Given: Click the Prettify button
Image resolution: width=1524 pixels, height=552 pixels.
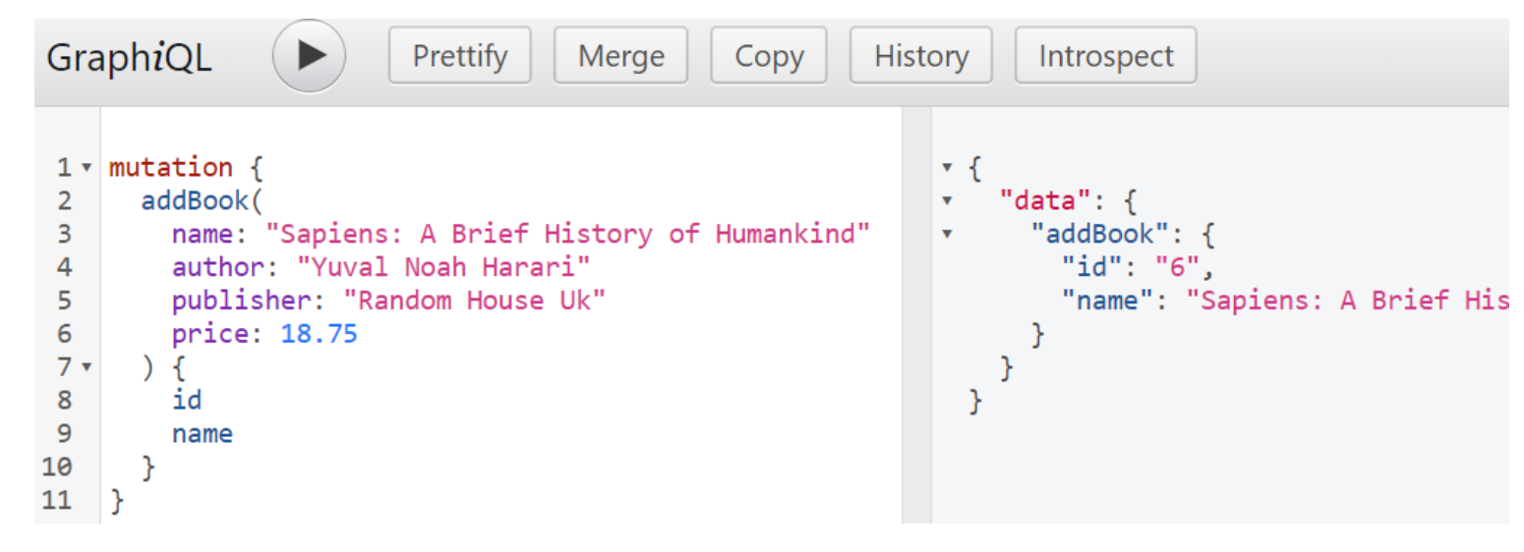Looking at the screenshot, I should click(x=459, y=56).
